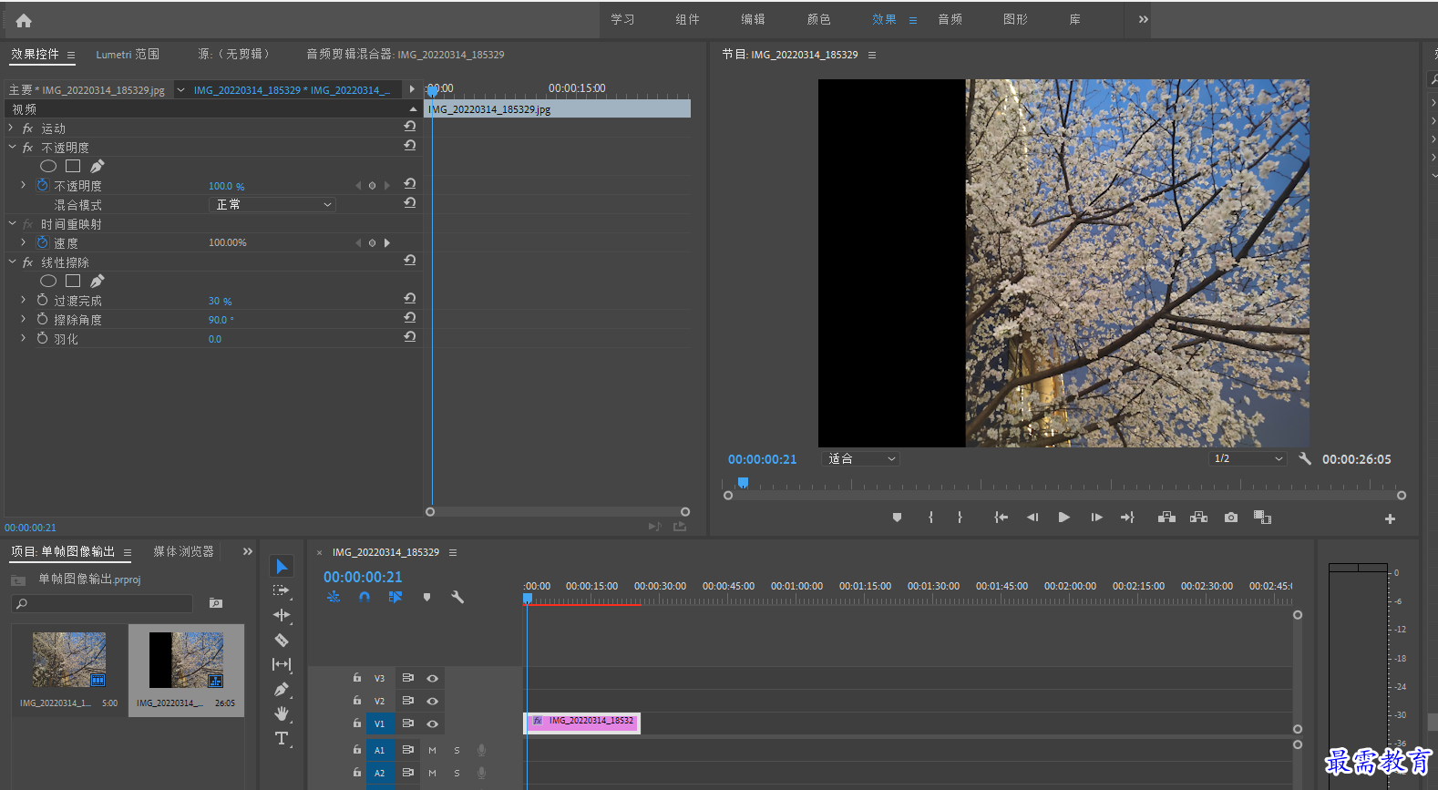The image size is (1438, 790).
Task: Toggle Opacity effect fx switch
Action: 27,148
